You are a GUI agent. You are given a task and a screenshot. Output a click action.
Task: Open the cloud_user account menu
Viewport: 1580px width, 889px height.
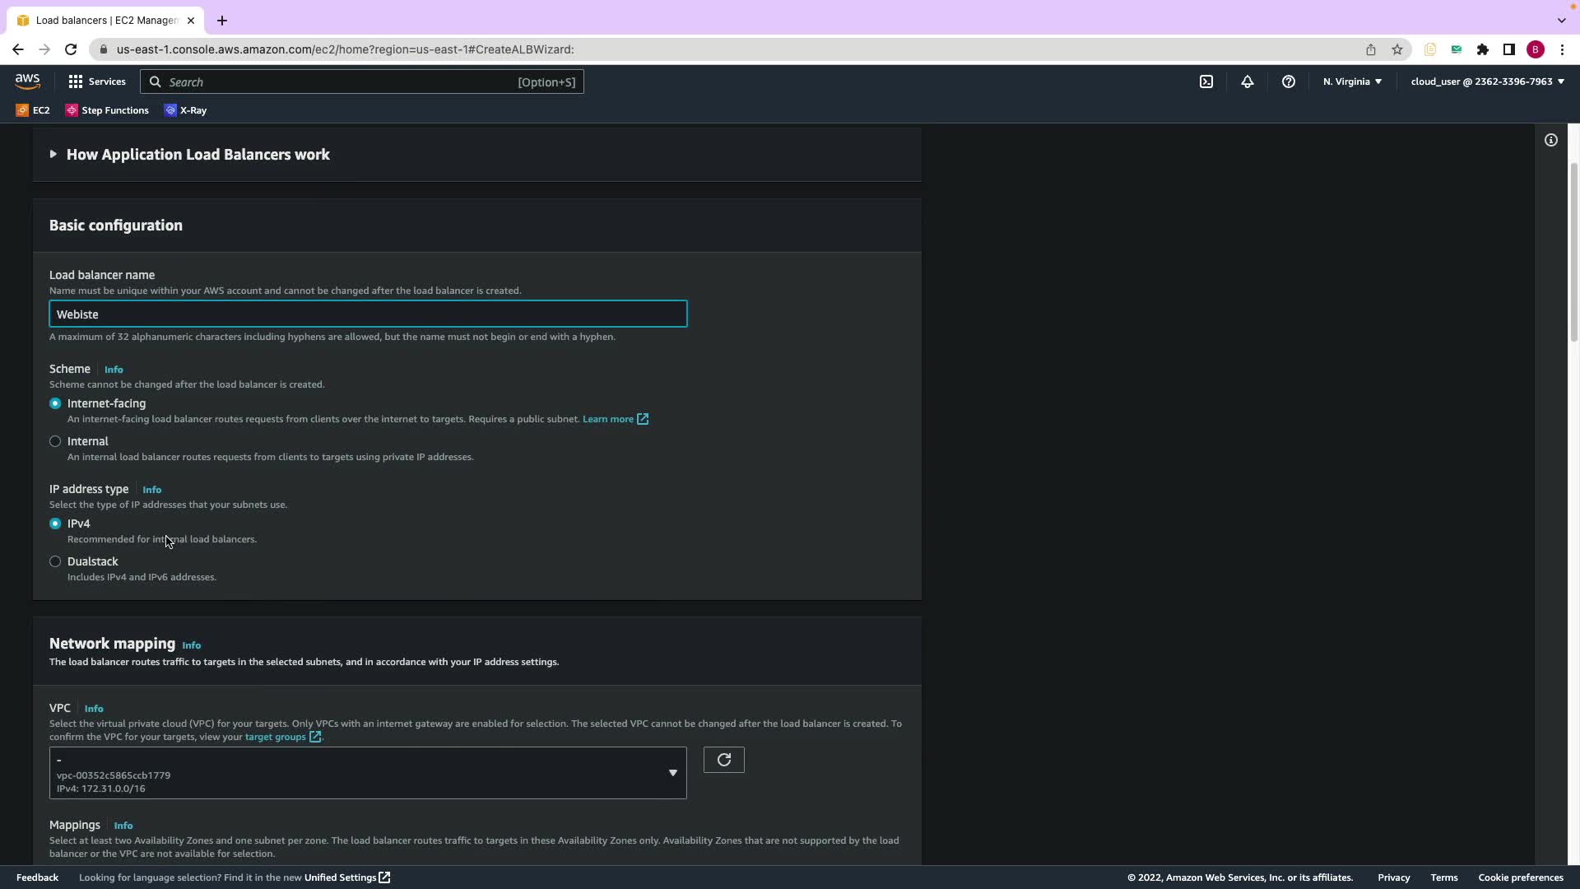point(1487,81)
